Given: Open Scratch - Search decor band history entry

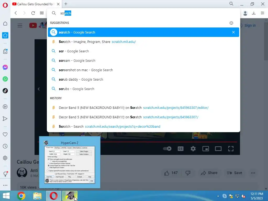Looking at the screenshot, I should coord(143,126).
